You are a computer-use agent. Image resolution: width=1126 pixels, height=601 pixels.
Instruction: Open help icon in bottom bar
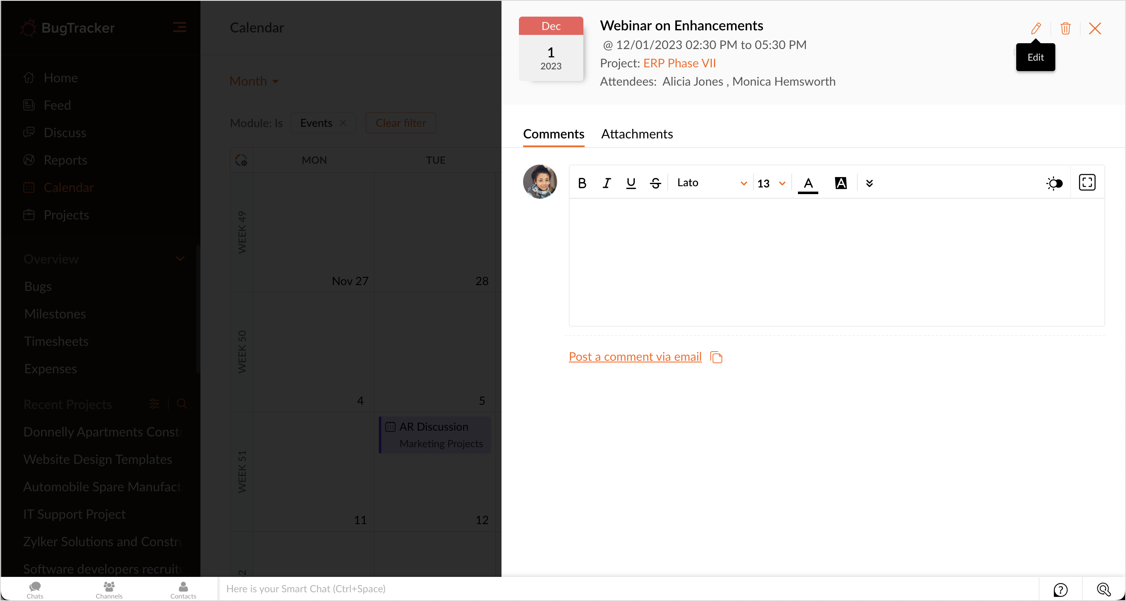1060,589
